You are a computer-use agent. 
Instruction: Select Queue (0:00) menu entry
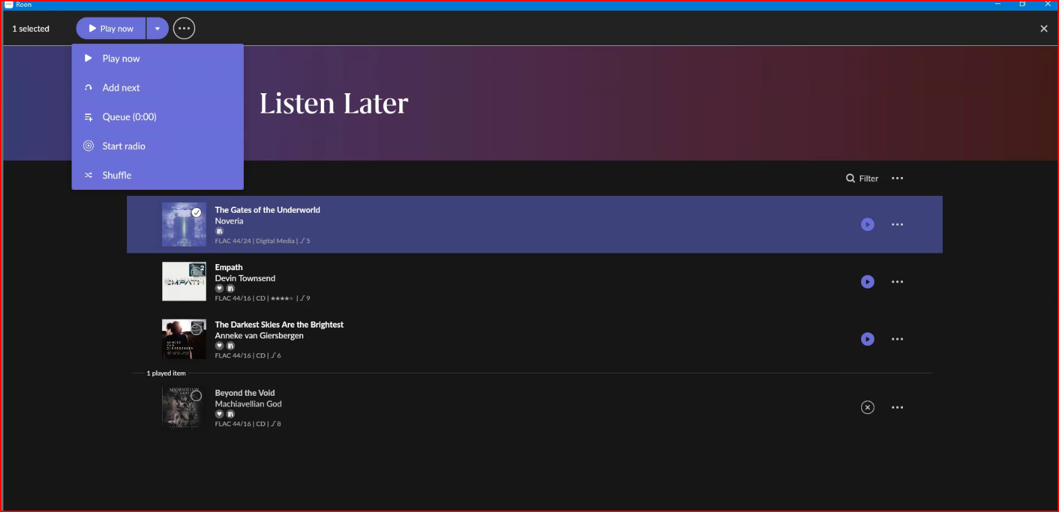click(157, 117)
